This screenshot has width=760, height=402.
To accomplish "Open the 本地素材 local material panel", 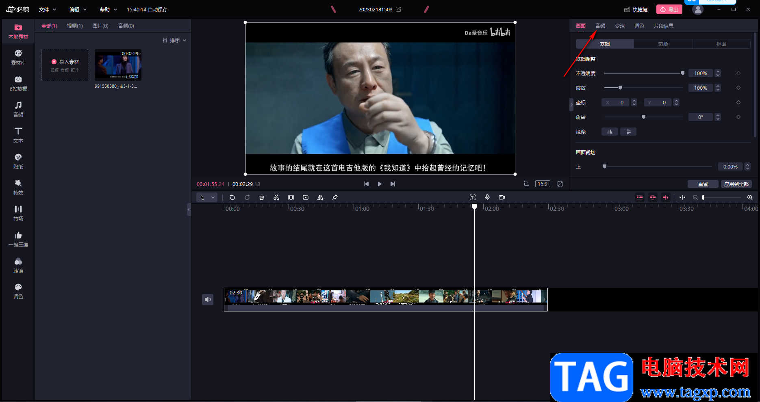I will click(18, 32).
